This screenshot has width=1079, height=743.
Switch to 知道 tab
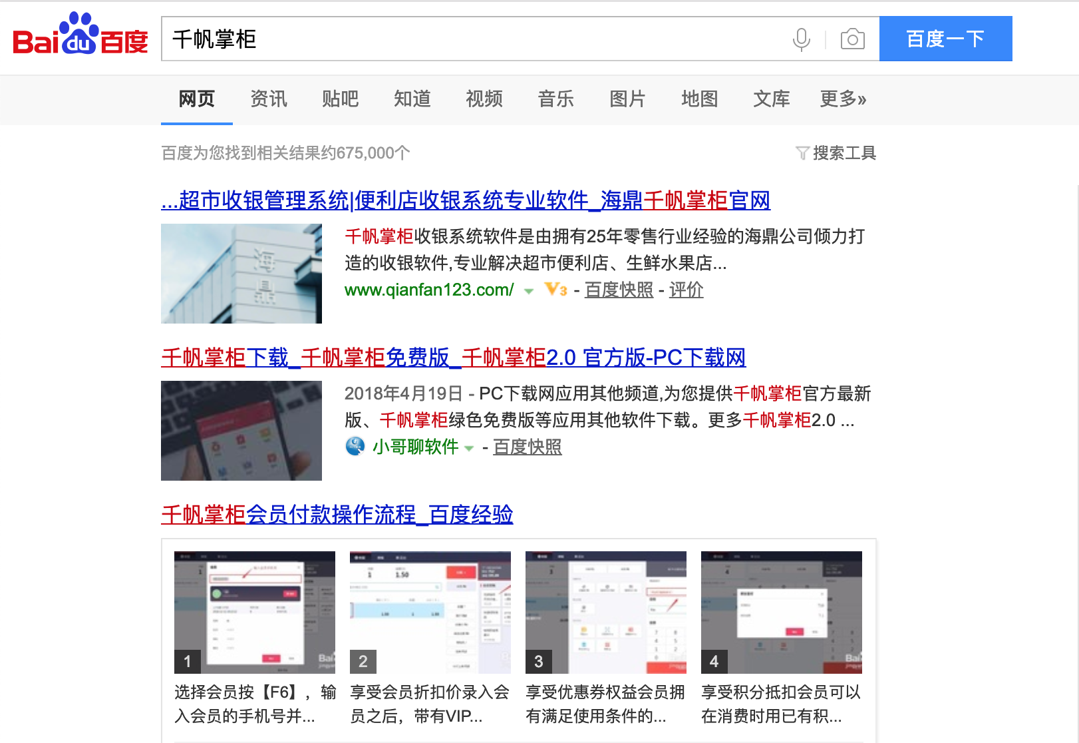click(x=412, y=99)
